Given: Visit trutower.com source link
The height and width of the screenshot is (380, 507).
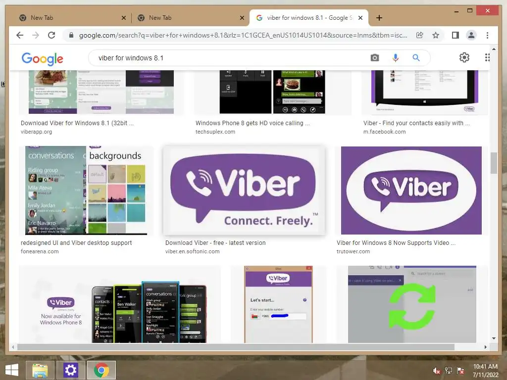Looking at the screenshot, I should (x=353, y=251).
